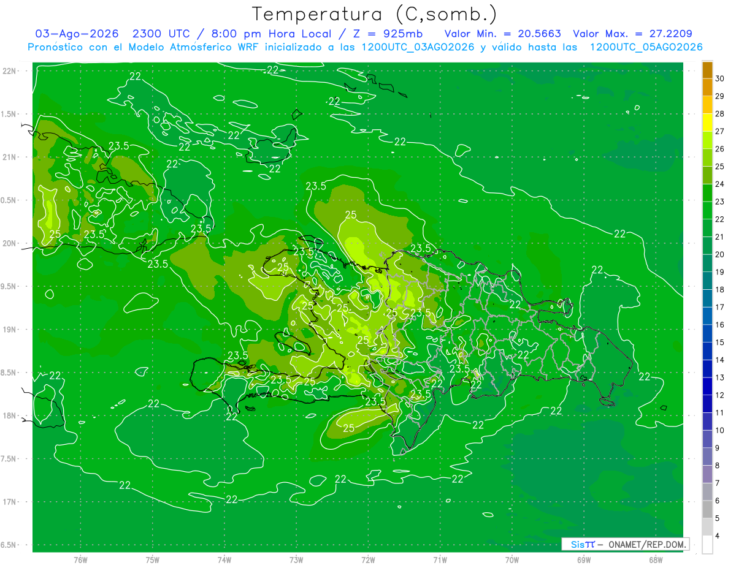Click the '22N' latitude axis label

9,70
